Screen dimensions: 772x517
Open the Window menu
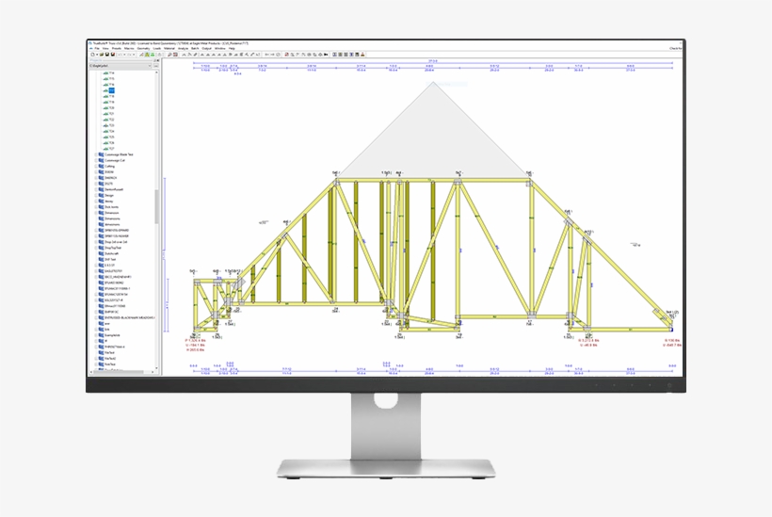point(220,49)
